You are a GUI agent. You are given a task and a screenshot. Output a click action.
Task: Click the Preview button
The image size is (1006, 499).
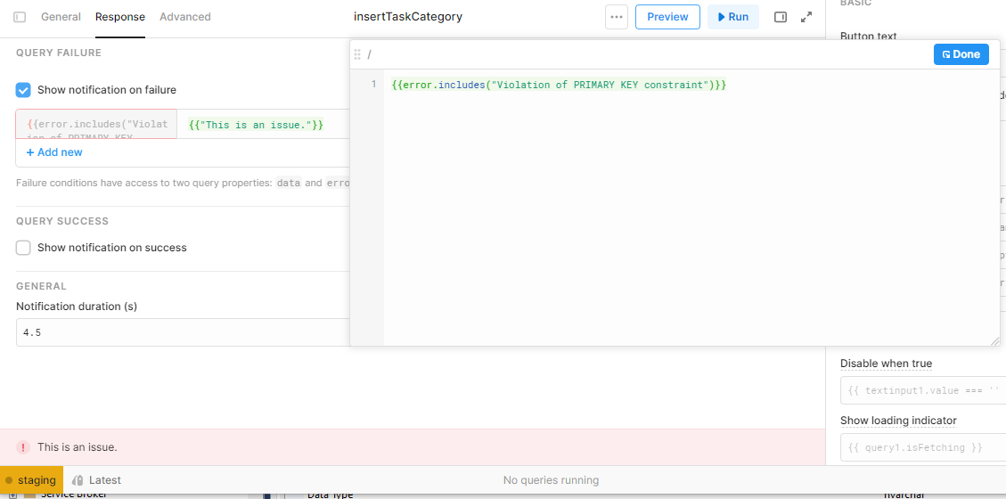pyautogui.click(x=667, y=17)
